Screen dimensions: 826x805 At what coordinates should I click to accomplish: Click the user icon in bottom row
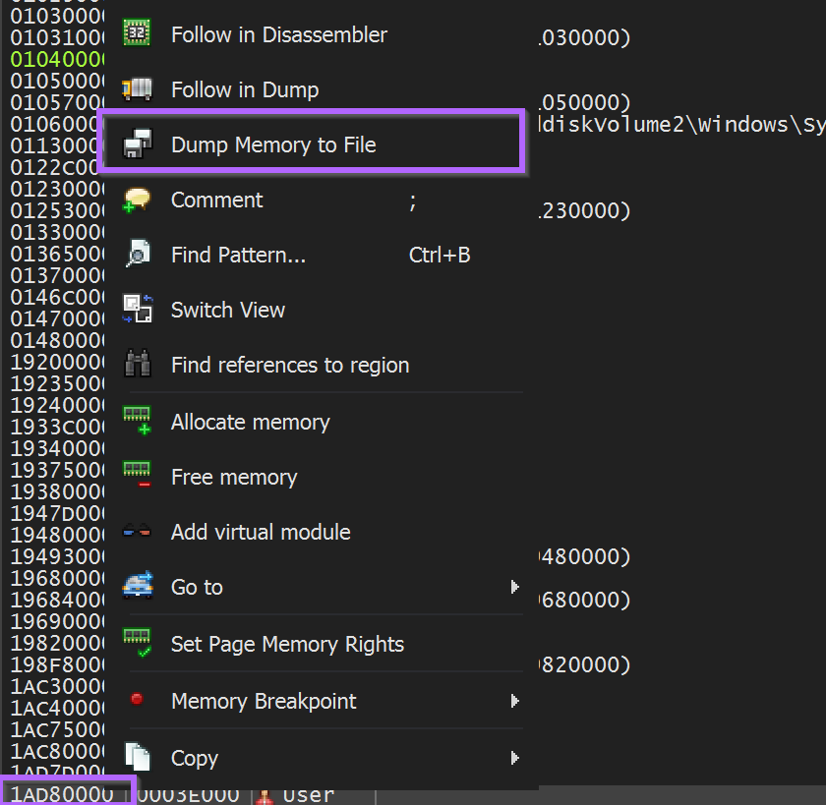pos(265,796)
